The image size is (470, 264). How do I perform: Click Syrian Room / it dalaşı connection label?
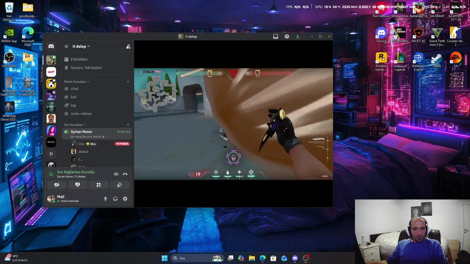click(x=71, y=177)
